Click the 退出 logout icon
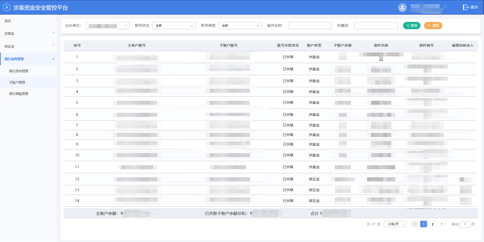This screenshot has height=242, width=484. click(466, 7)
